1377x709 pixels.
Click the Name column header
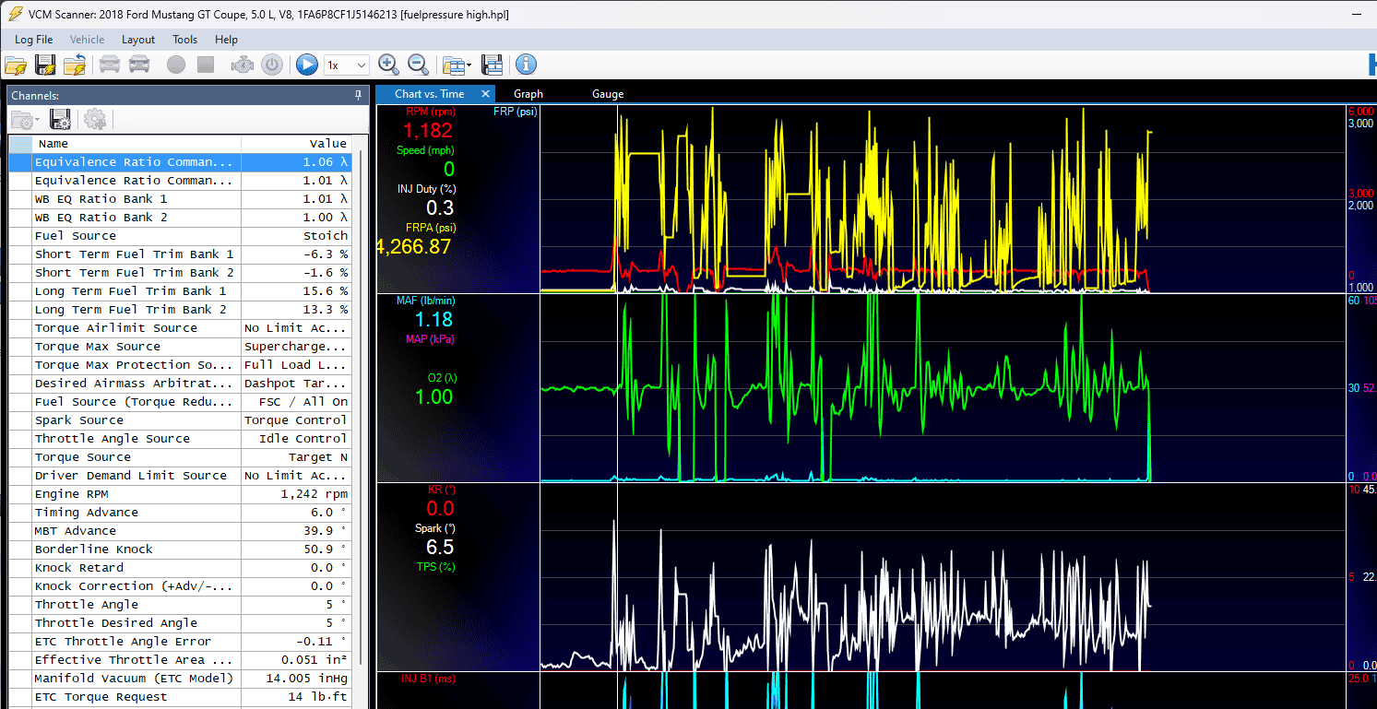point(137,144)
